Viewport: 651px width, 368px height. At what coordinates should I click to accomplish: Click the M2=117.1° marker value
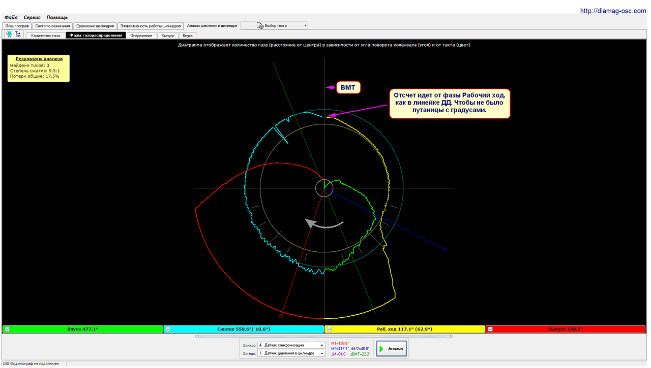click(340, 348)
